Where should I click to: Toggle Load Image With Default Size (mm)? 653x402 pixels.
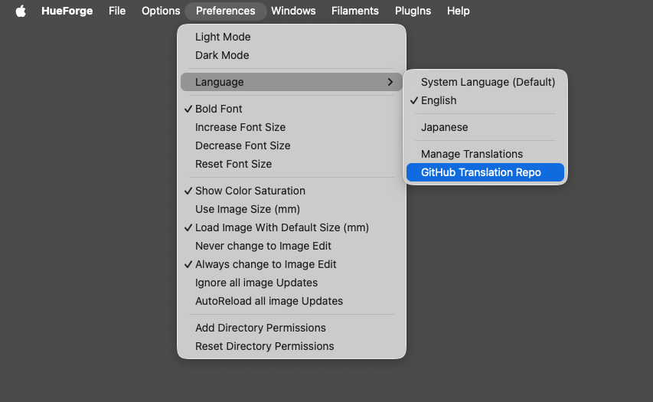[x=292, y=227]
